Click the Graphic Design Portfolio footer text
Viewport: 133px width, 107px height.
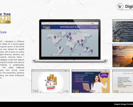pos(124,104)
